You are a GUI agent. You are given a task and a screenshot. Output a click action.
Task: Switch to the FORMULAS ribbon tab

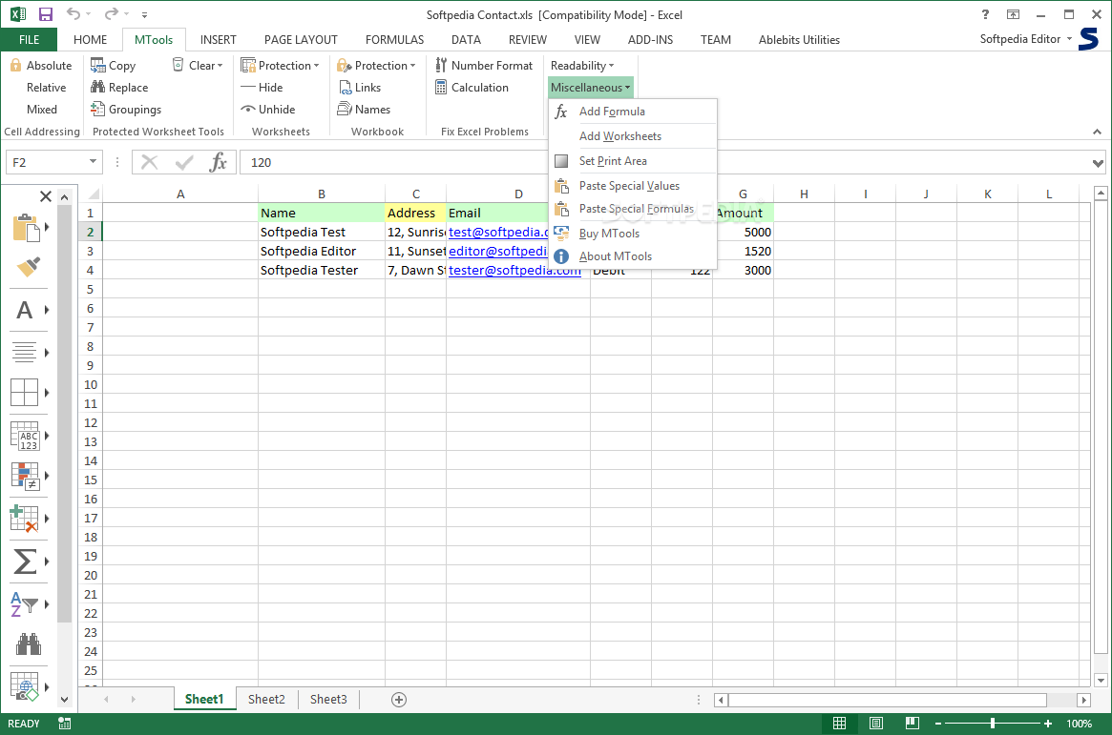[394, 40]
